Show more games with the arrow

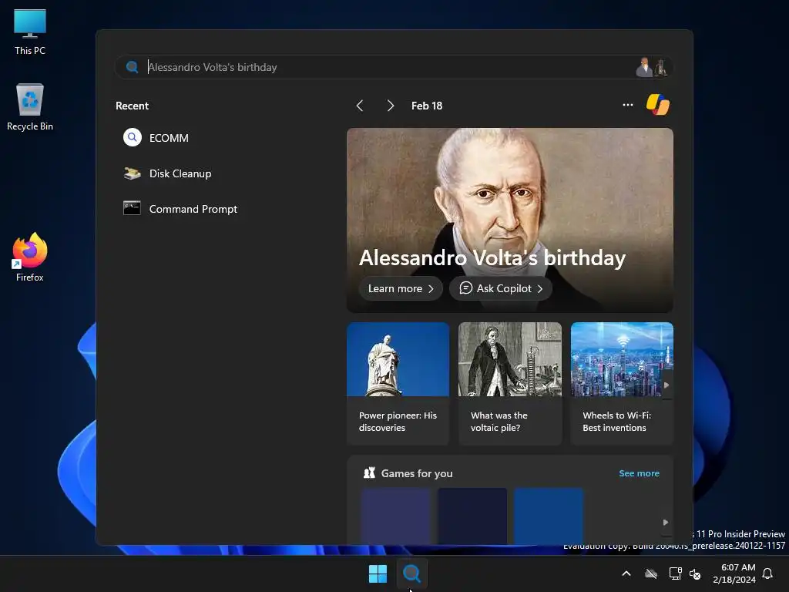(666, 522)
